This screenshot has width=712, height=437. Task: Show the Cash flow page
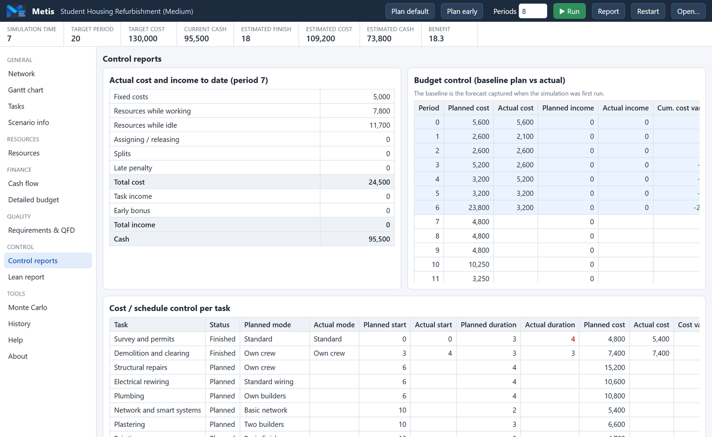coord(48,183)
